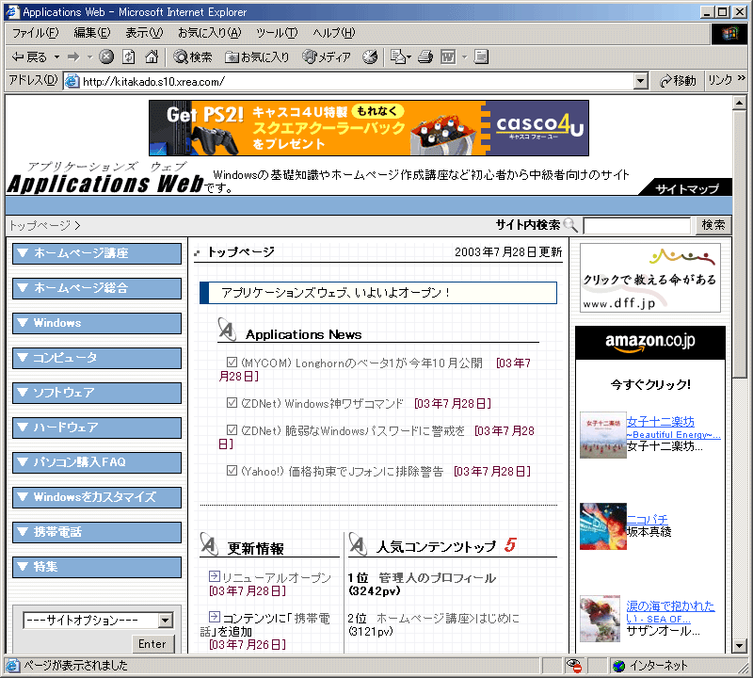Viewport: 753px width, 678px height.
Task: Refresh the page with the Refresh icon
Action: tap(129, 56)
